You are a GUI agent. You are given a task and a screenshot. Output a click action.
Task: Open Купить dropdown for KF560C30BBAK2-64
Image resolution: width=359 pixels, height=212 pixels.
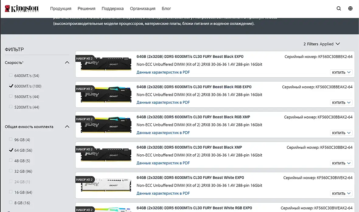341,133
